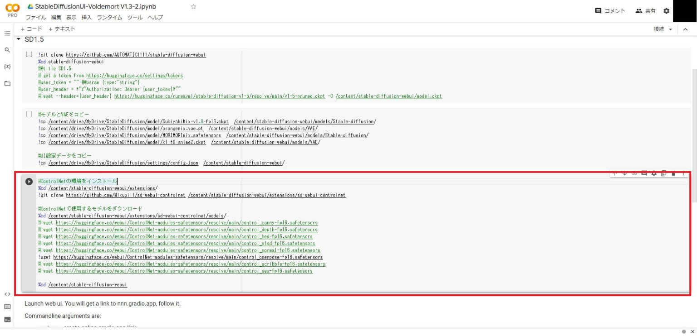Open the 接続 connect dropdown arrow

click(x=671, y=29)
